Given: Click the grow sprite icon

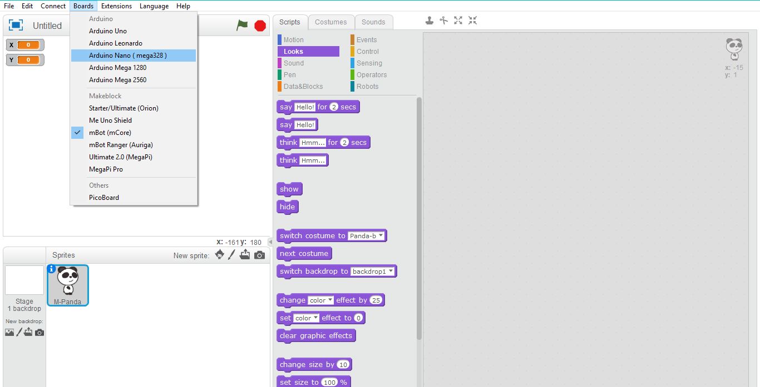Looking at the screenshot, I should click(x=458, y=21).
